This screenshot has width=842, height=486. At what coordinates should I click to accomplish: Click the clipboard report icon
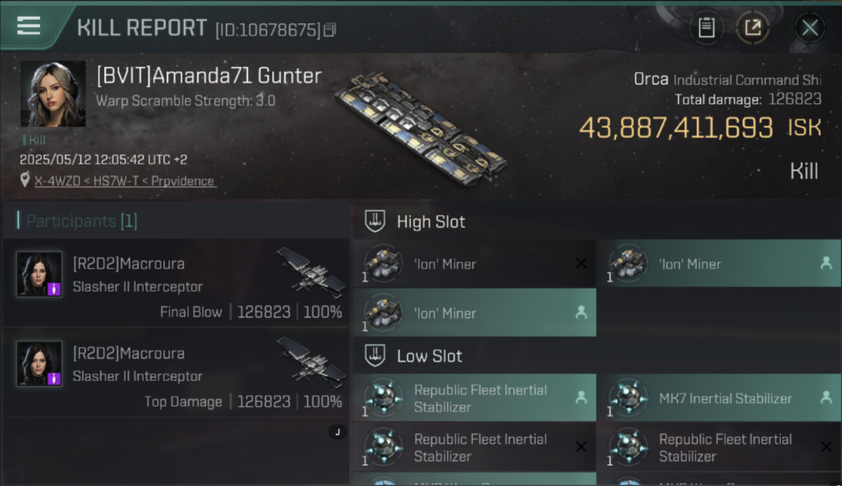coord(706,27)
